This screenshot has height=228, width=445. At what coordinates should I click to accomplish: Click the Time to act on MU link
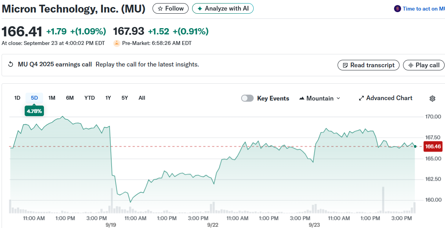point(424,9)
